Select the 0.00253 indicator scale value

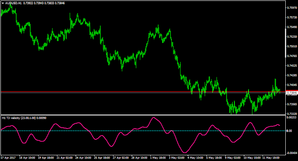292,118
